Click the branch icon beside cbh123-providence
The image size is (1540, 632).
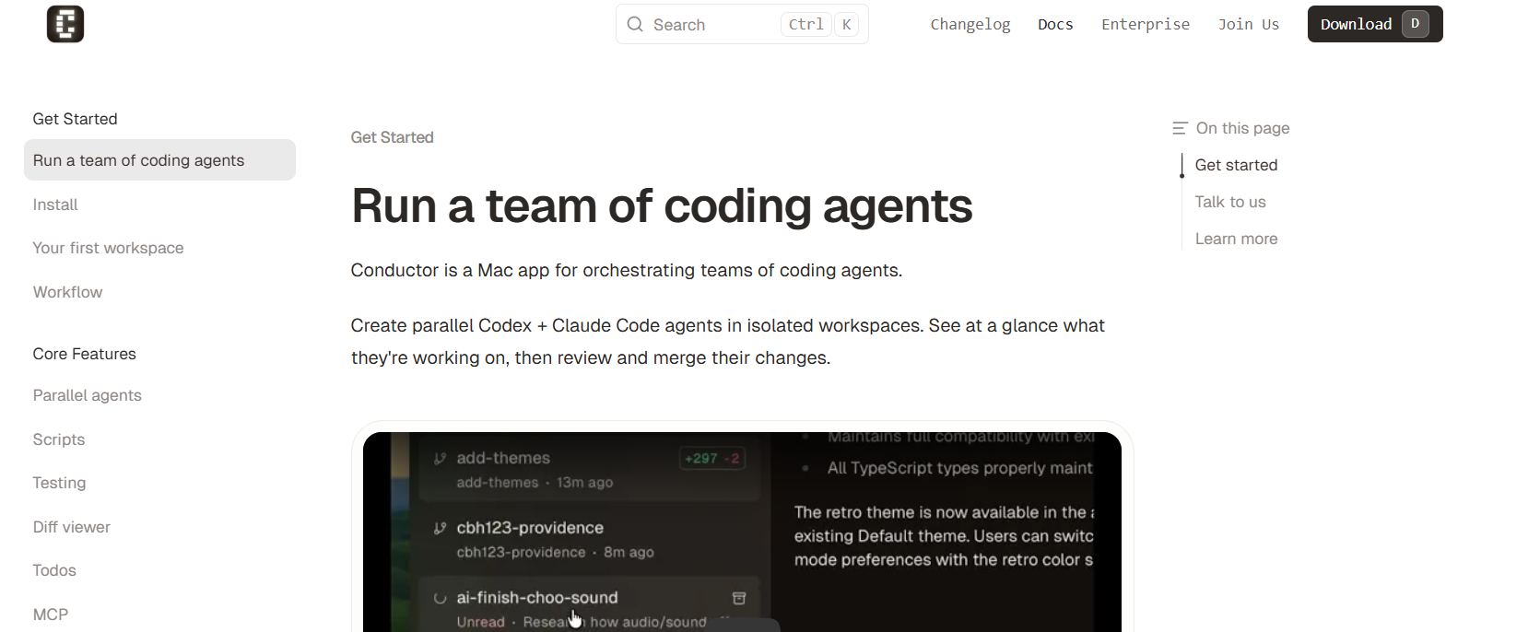click(x=441, y=528)
